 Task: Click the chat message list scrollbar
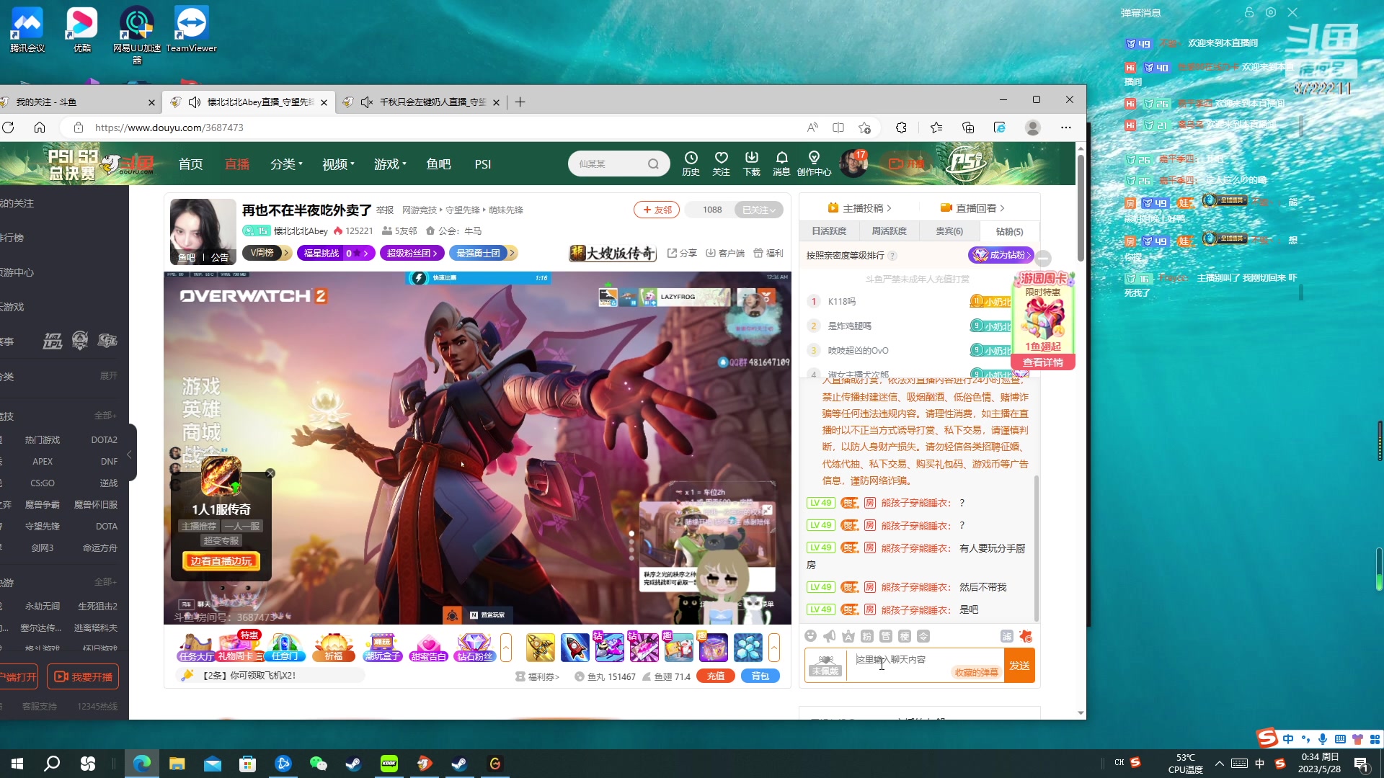(x=1037, y=547)
